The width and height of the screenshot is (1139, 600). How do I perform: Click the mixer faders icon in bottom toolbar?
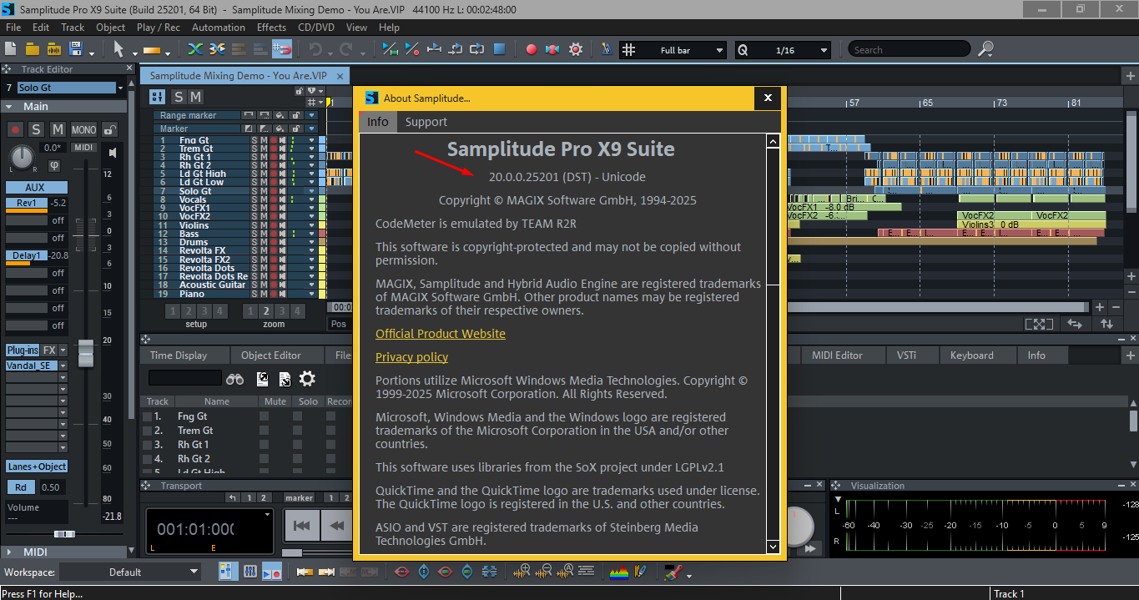point(249,572)
